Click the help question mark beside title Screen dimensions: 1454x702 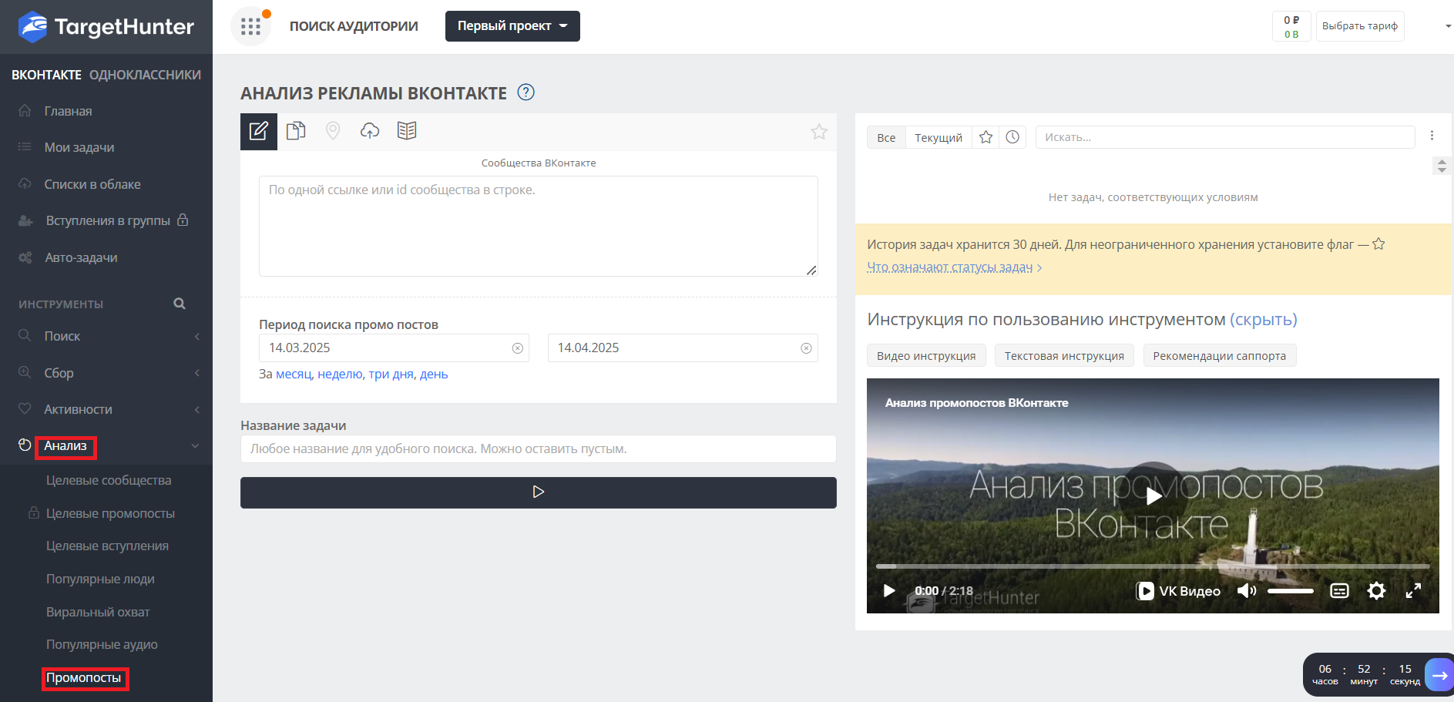(x=526, y=92)
